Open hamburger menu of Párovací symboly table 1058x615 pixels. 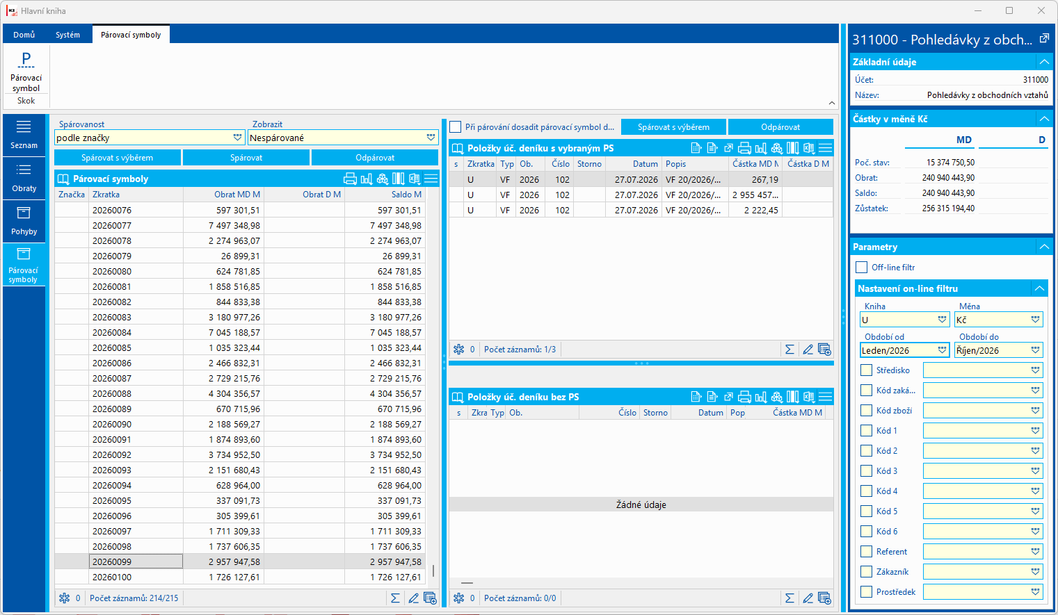(x=431, y=179)
